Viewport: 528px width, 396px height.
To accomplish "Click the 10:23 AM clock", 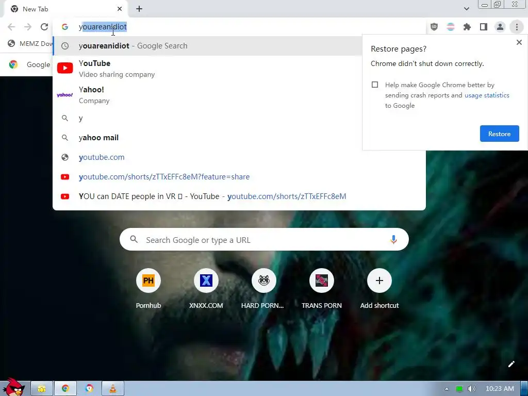I will pos(500,389).
